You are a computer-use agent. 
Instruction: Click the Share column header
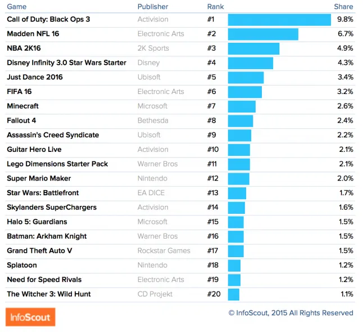[343, 7]
